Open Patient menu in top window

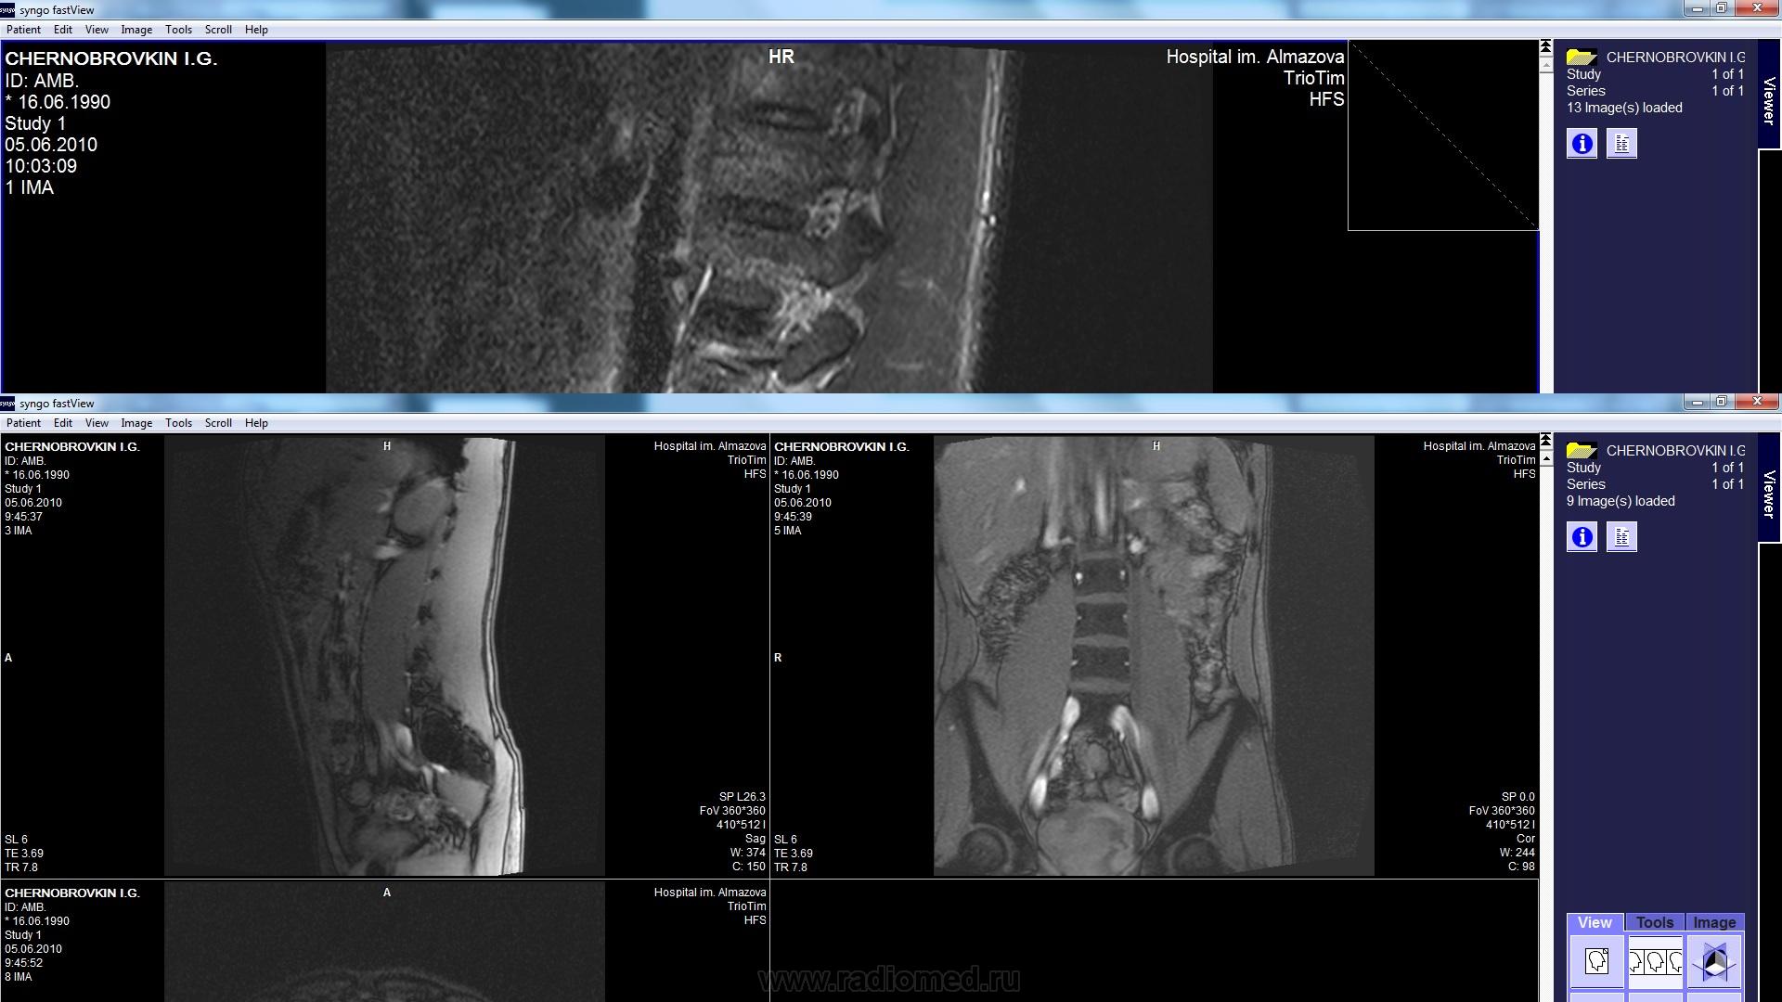click(23, 30)
